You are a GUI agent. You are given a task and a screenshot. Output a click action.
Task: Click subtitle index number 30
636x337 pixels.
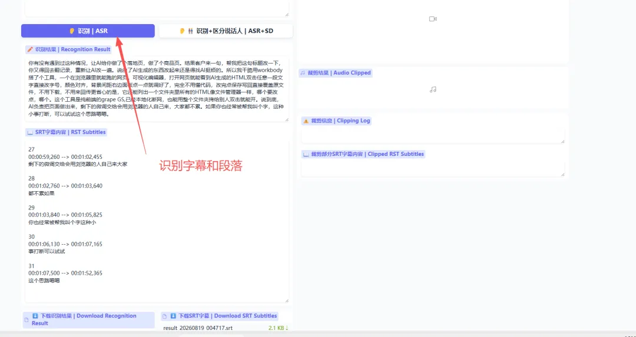32,237
